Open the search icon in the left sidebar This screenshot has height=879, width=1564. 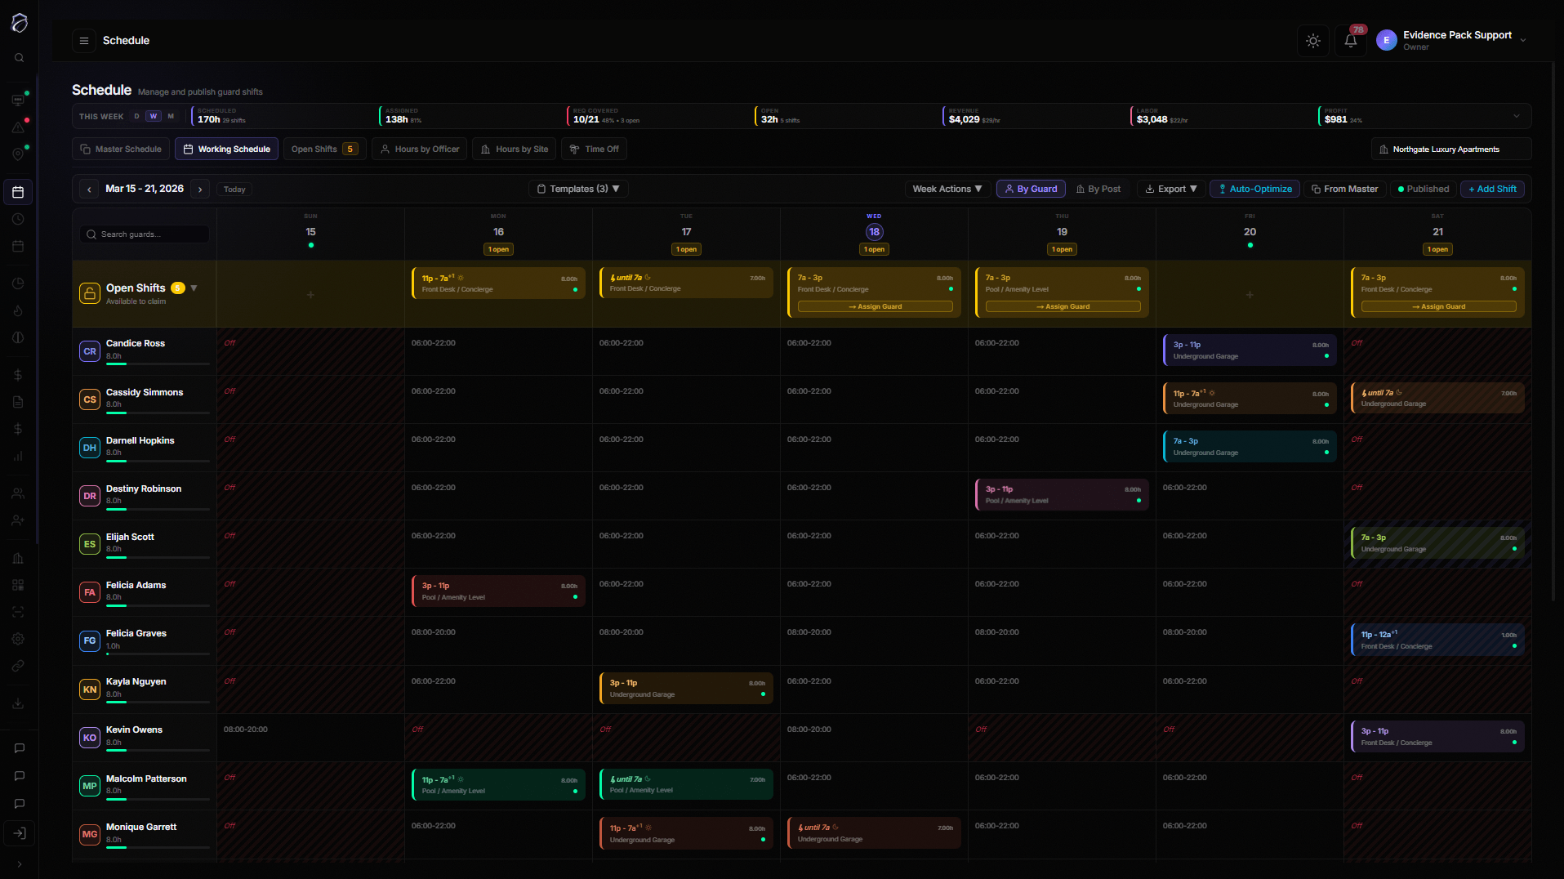coord(20,57)
